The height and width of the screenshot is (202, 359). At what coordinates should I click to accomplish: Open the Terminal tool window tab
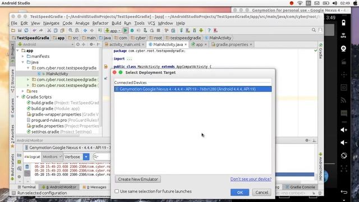(x=27, y=187)
